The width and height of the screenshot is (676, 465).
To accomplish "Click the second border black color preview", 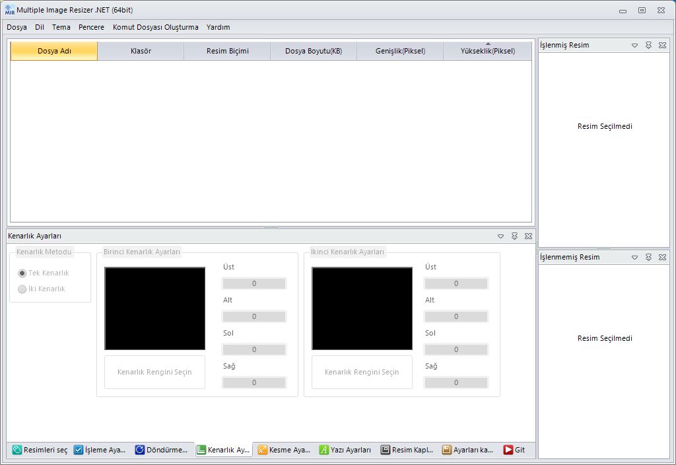I will pyautogui.click(x=362, y=308).
